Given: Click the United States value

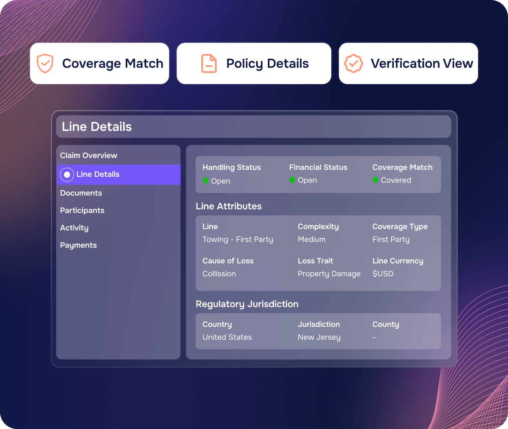Looking at the screenshot, I should click(x=227, y=337).
